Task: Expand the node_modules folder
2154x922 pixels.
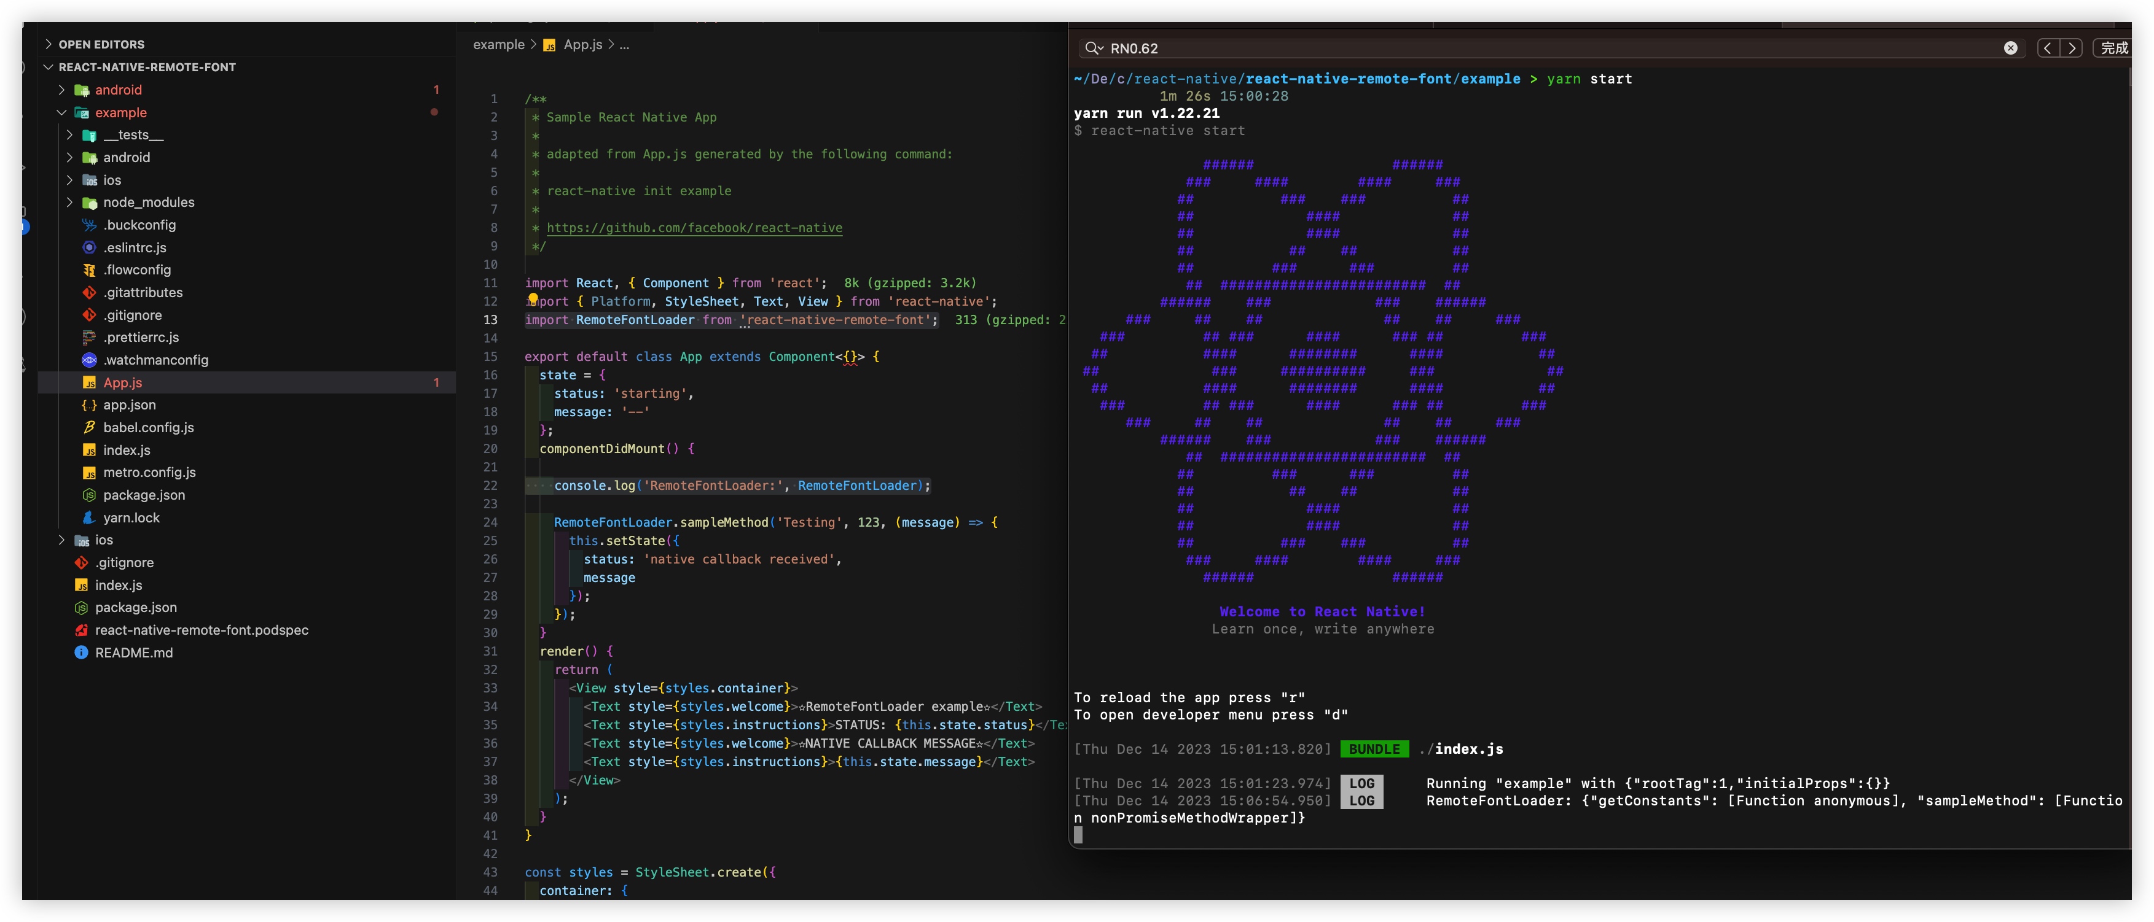Action: click(x=70, y=202)
